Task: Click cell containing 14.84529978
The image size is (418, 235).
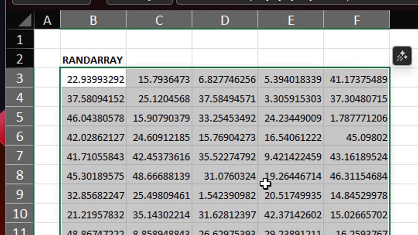Action: click(x=357, y=194)
